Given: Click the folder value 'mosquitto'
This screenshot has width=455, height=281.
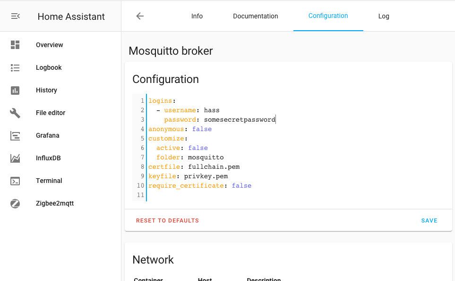Looking at the screenshot, I should [206, 157].
